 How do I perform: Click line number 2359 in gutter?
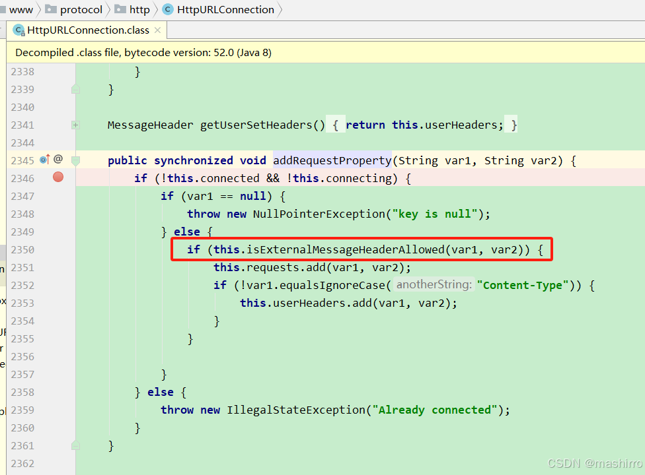[22, 410]
